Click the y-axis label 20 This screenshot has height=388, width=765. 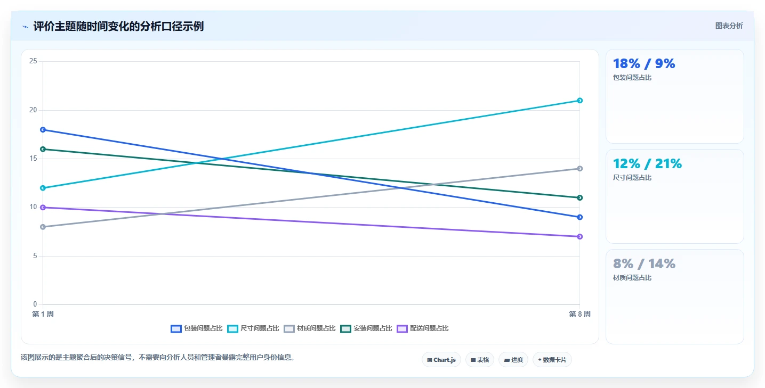(x=33, y=110)
